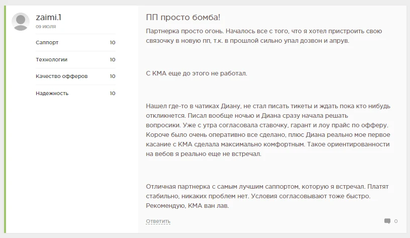
Task: Click the zaimi.1 user avatar
Action: click(21, 22)
